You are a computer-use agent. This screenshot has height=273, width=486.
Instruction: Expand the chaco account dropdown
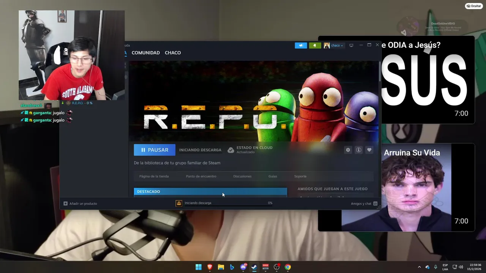click(337, 45)
